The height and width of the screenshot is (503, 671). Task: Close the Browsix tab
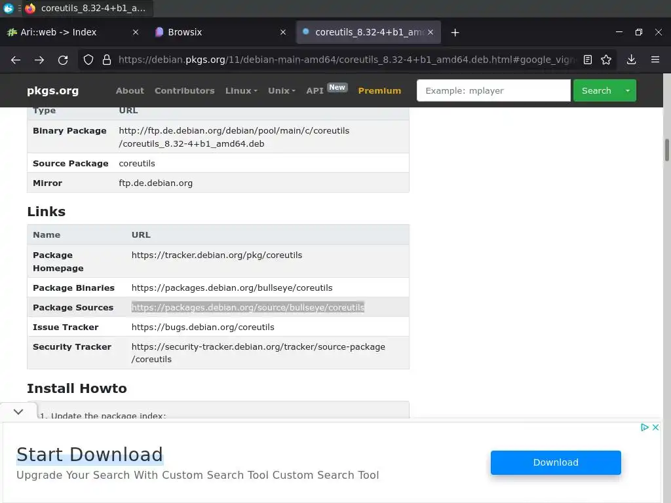click(x=283, y=32)
